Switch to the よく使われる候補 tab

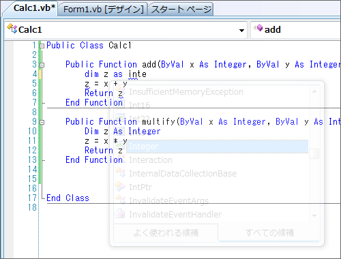coord(166,232)
